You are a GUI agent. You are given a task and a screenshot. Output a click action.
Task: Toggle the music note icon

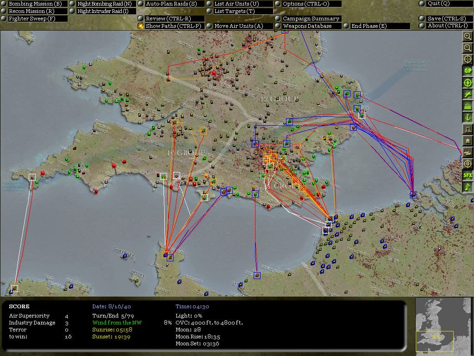[468, 187]
